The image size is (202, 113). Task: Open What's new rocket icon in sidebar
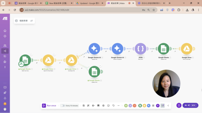(5, 93)
